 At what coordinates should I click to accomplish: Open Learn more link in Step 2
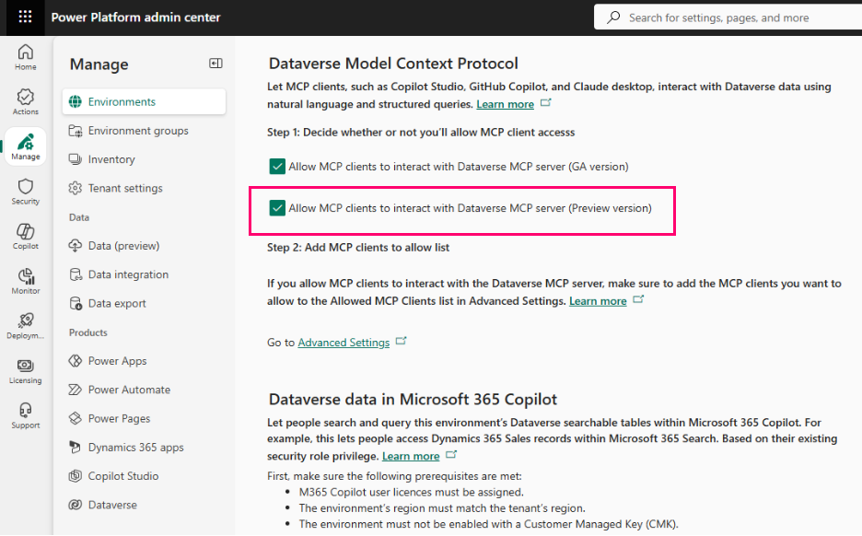(598, 301)
